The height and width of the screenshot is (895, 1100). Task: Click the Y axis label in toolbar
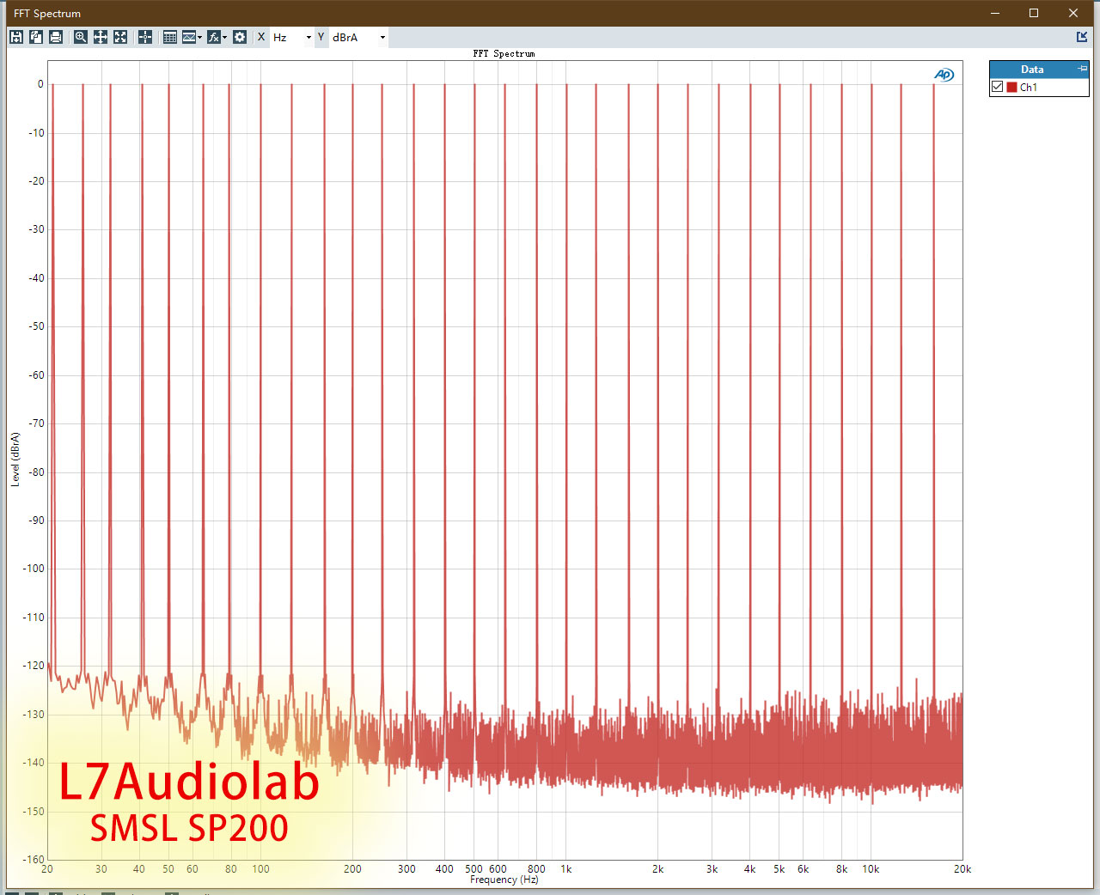point(321,37)
